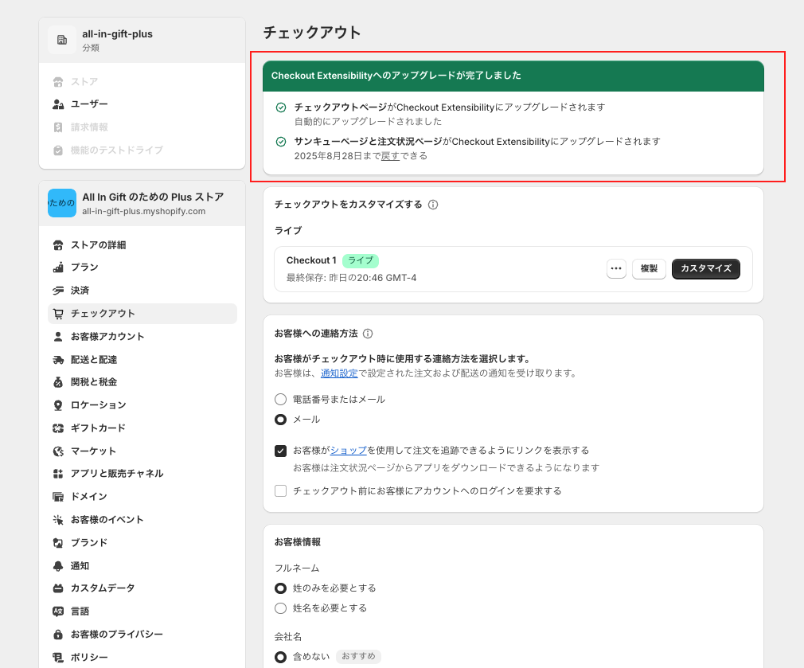Open the ユーザー menu item

[x=89, y=104]
